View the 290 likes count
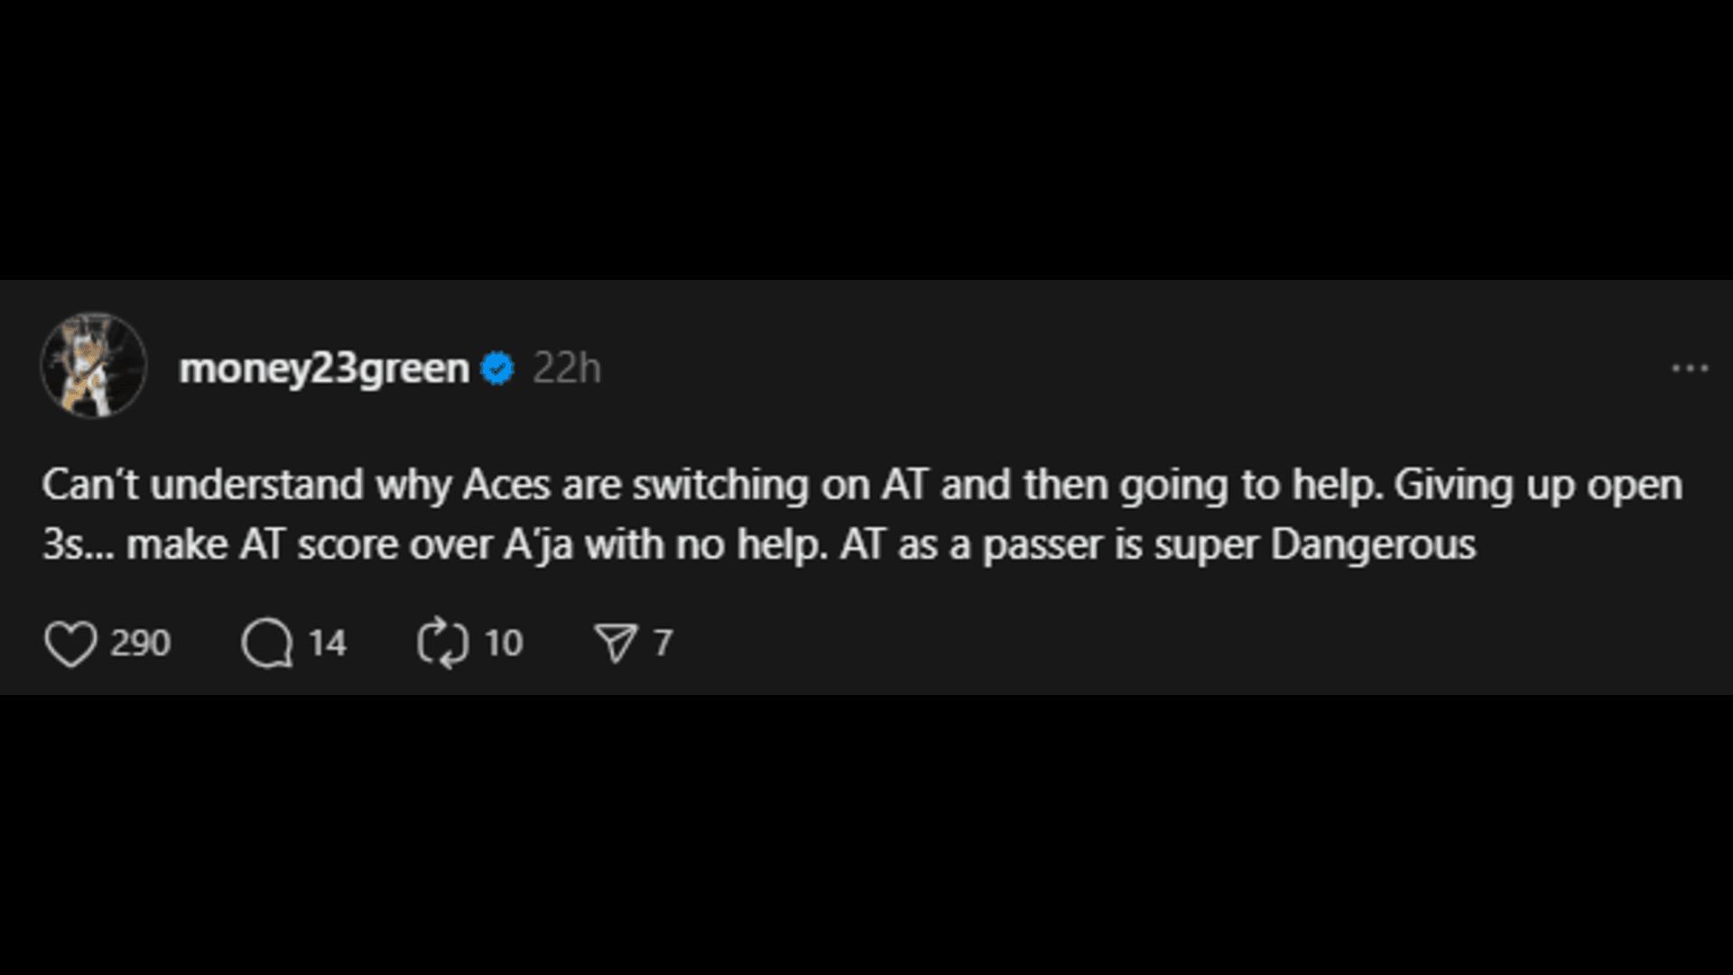Viewport: 1733px width, 975px height. point(140,644)
